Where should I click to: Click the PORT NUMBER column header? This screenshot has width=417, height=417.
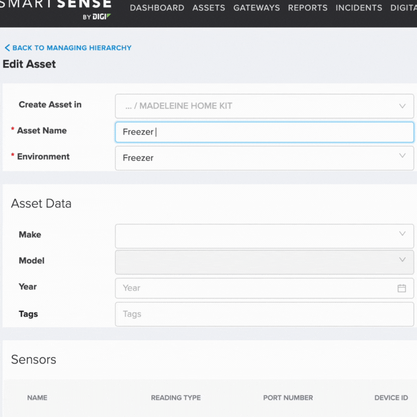(x=288, y=398)
